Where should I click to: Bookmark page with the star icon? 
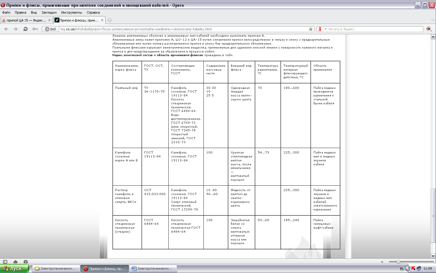[311, 29]
